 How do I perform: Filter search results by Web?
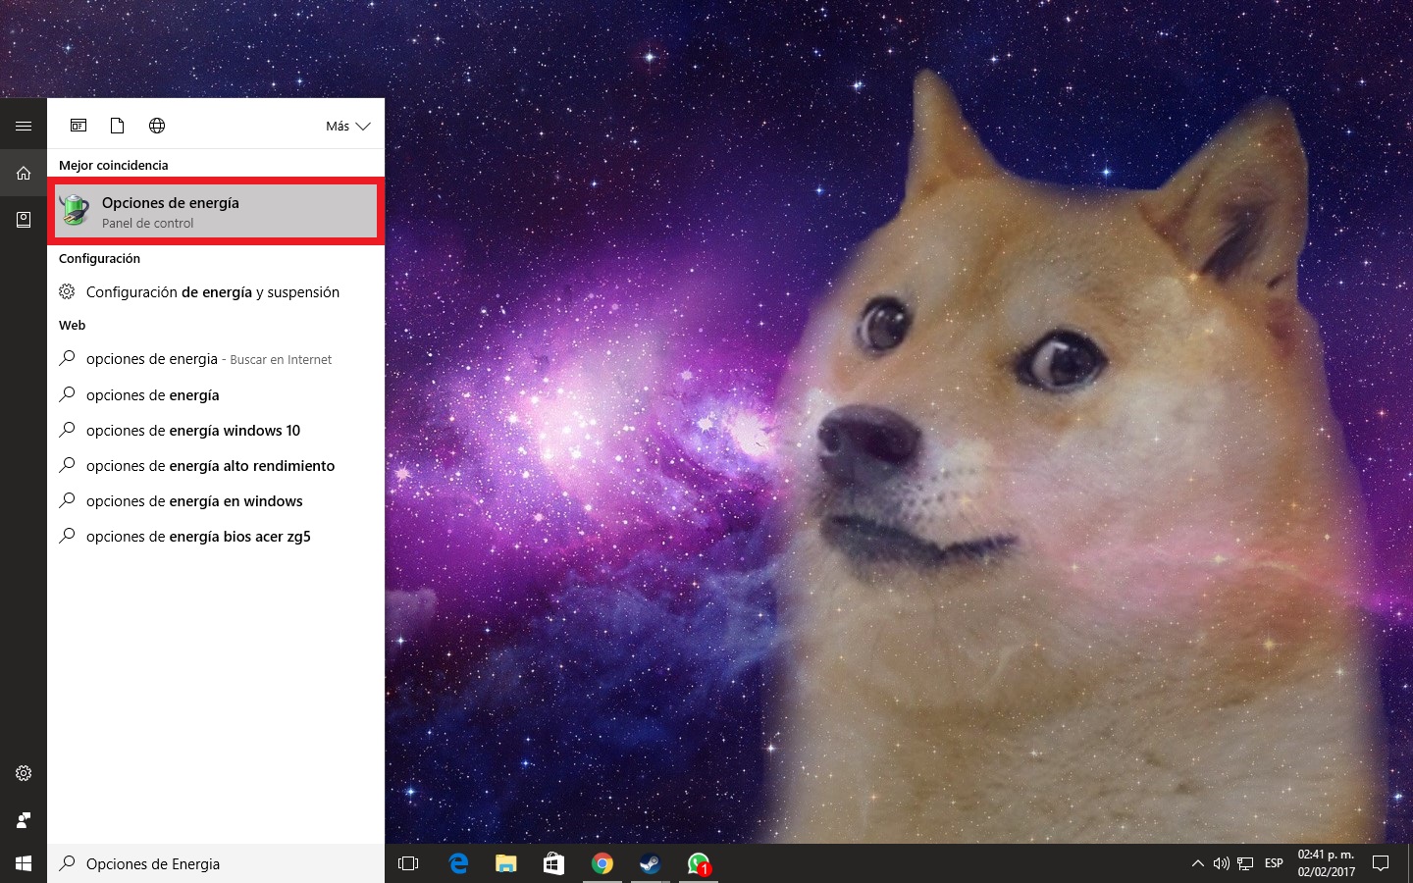click(x=157, y=126)
